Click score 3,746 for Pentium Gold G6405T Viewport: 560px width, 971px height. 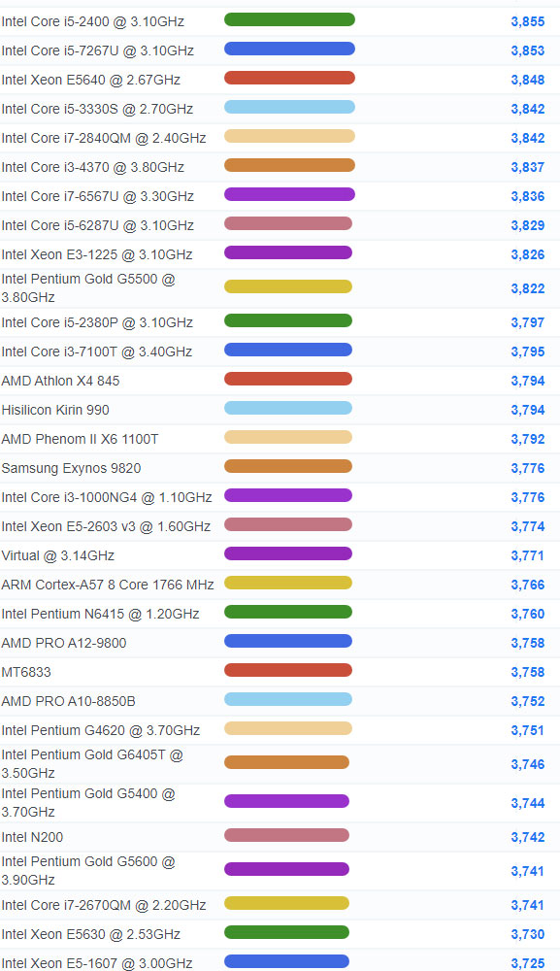click(528, 764)
